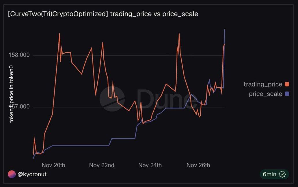Click the kyoronut profile avatar icon
Viewport: 298px width, 187px height.
(x=12, y=174)
